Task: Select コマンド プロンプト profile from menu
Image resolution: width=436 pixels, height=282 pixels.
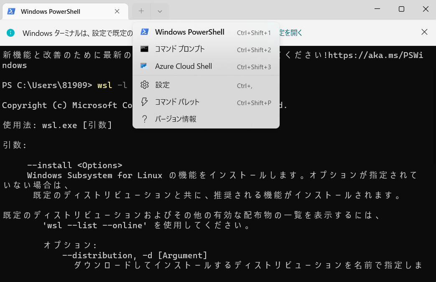Action: click(x=206, y=49)
